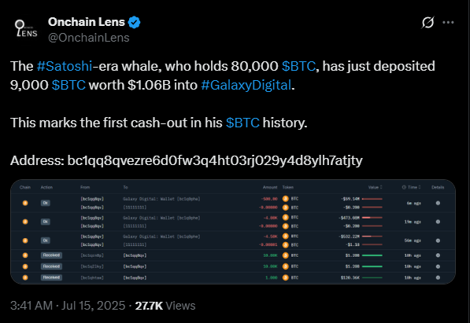470x323 pixels.
Task: Sort by the Value column header
Action: click(376, 187)
